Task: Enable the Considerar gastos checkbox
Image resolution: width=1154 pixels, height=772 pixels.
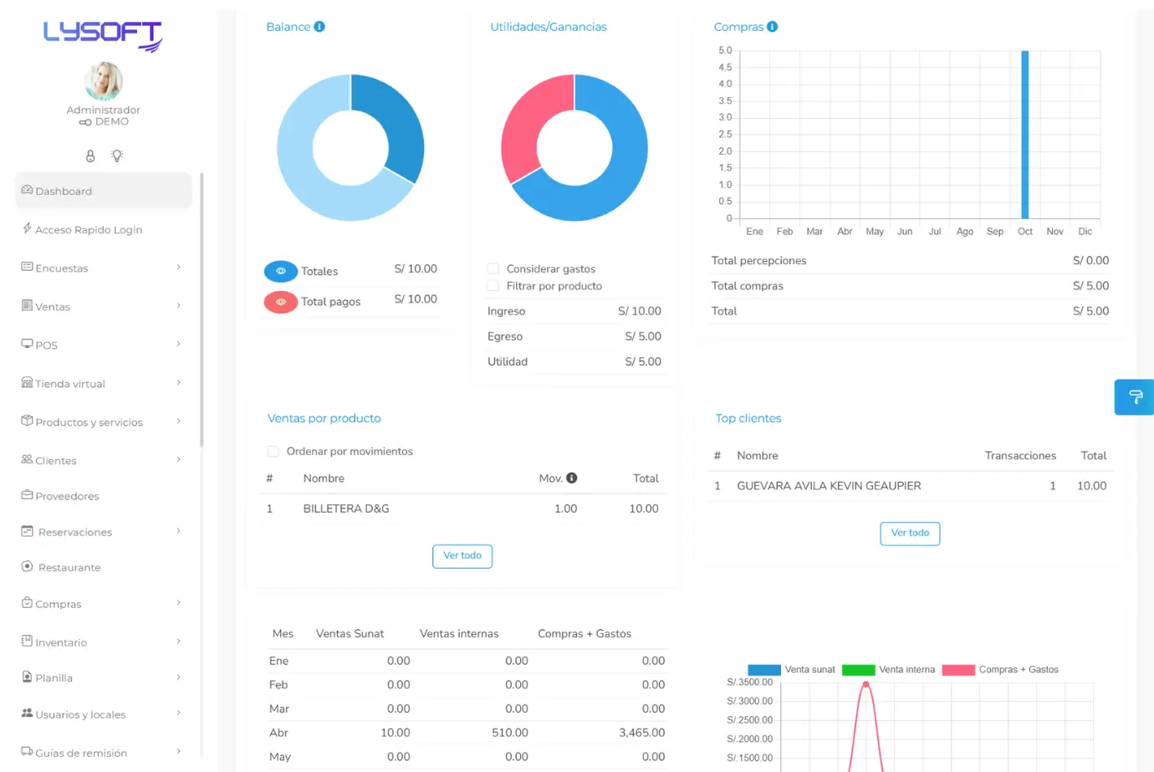Action: (x=493, y=268)
